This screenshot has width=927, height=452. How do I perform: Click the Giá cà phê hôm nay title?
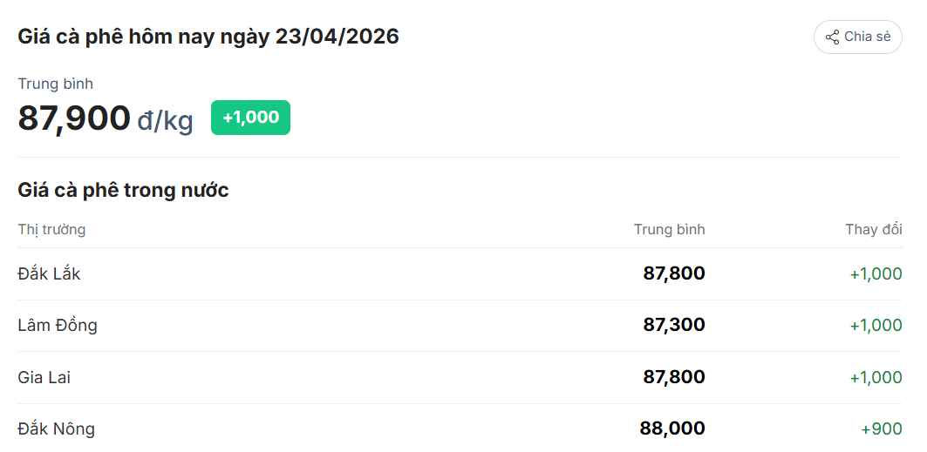click(x=208, y=37)
